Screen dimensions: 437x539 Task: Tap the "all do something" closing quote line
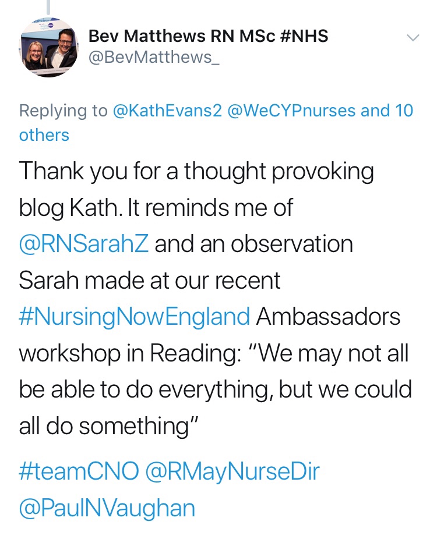109,427
